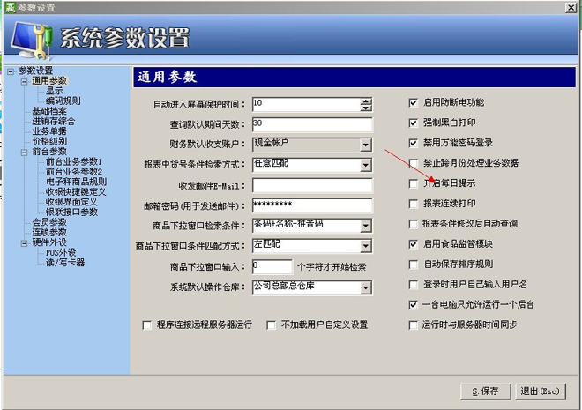The image size is (582, 410).
Task: Uncheck 禁用万能密码登录 checkbox
Action: (x=413, y=143)
